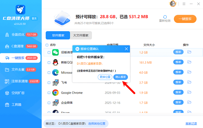This screenshot has height=128, width=203.
Task: Click the C盘清理大师 broom logo
Action: tap(20, 9)
